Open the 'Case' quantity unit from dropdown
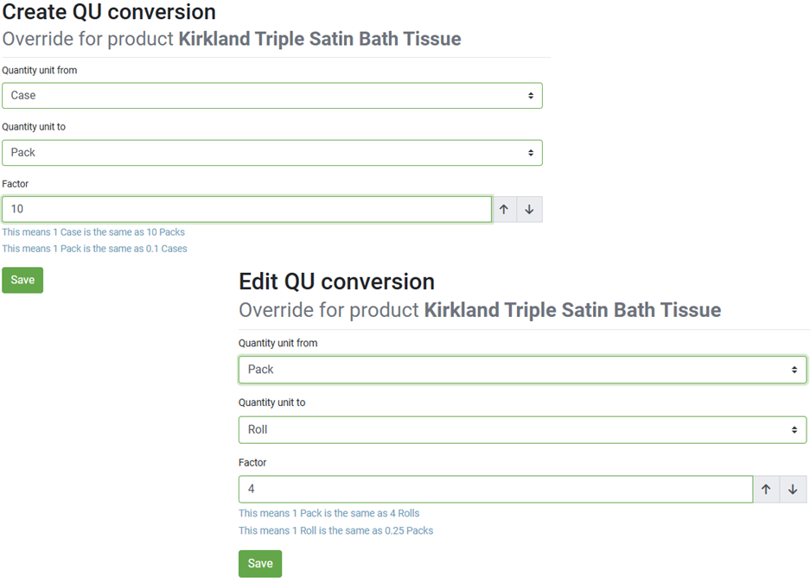This screenshot has width=810, height=583. pos(272,96)
